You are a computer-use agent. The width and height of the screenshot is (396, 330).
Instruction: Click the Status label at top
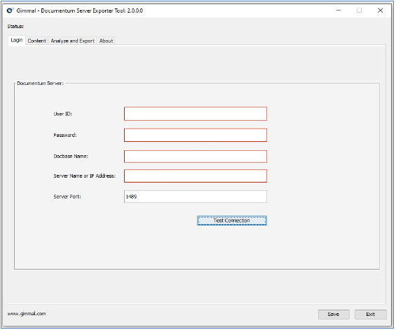(15, 26)
